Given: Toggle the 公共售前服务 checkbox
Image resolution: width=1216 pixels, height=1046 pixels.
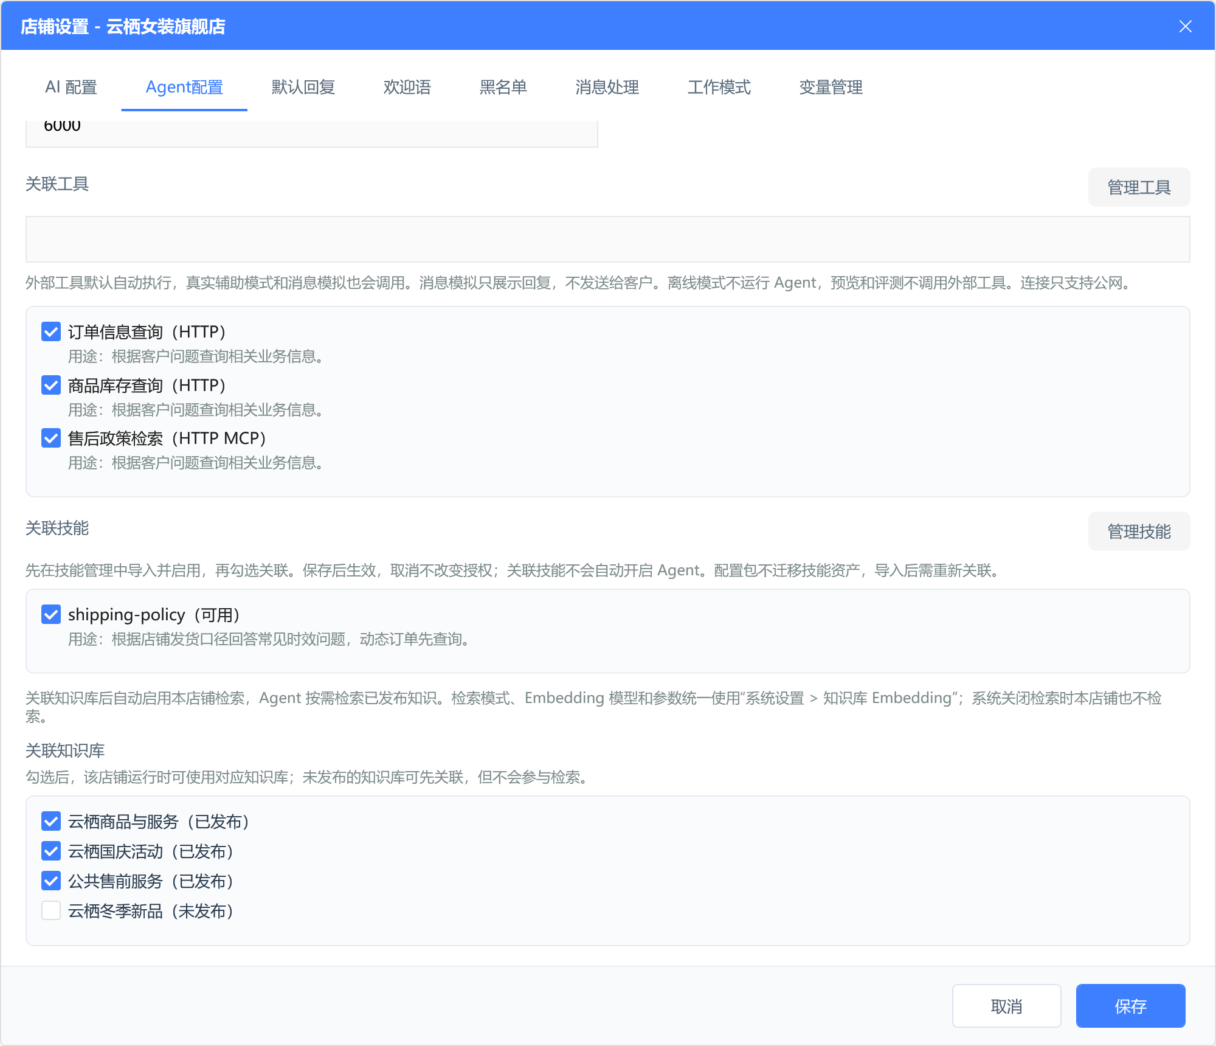Looking at the screenshot, I should pyautogui.click(x=51, y=881).
